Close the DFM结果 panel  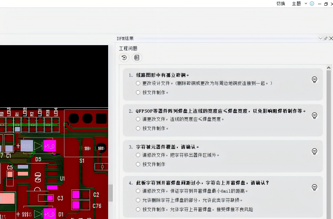pos(331,38)
